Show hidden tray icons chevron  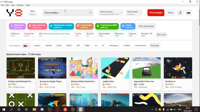tap(152, 110)
